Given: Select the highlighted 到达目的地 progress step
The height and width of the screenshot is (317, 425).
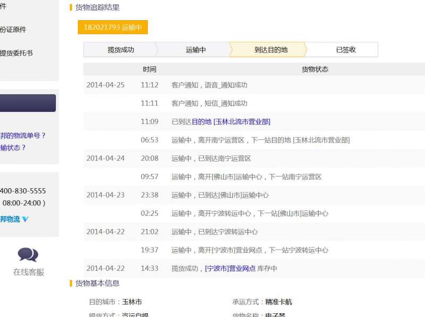Looking at the screenshot, I should (270, 50).
